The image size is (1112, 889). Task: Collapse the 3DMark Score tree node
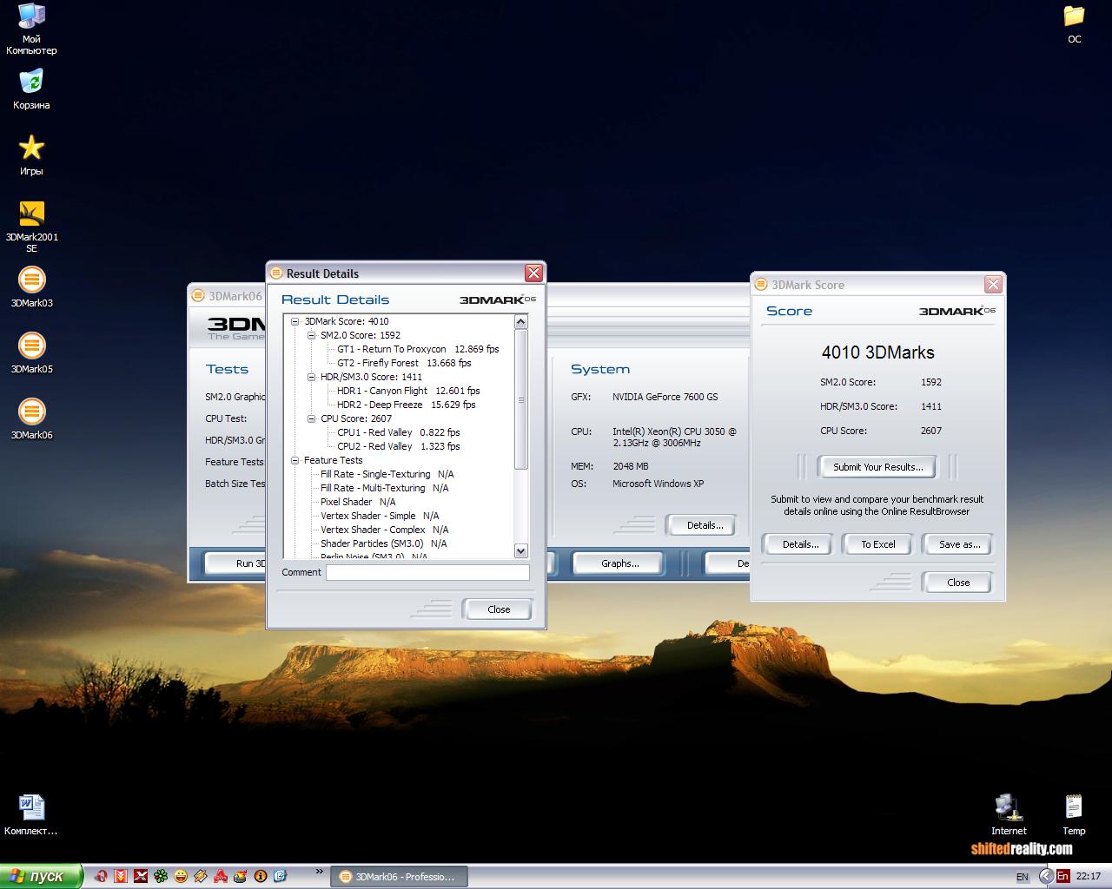coord(295,321)
